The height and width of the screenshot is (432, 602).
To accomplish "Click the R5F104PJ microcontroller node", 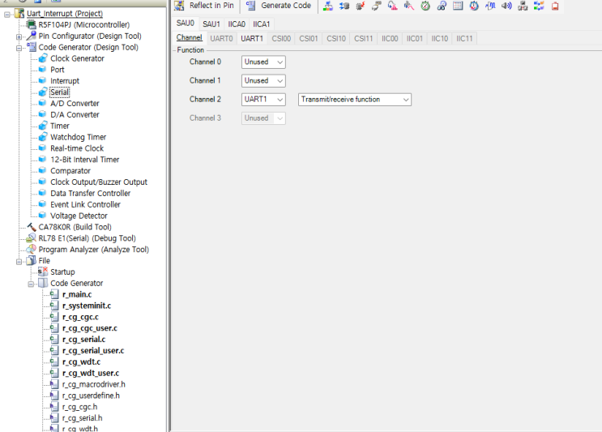I will 83,25.
